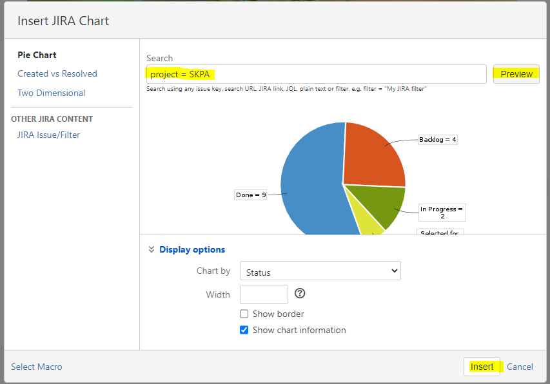Click the Done = 9 chart label
This screenshot has height=384, width=550.
(x=250, y=195)
